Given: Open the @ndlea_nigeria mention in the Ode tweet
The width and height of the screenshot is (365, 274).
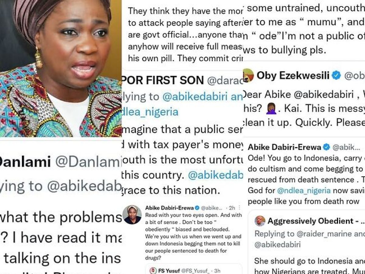Looking at the screenshot, I should 304,191.
